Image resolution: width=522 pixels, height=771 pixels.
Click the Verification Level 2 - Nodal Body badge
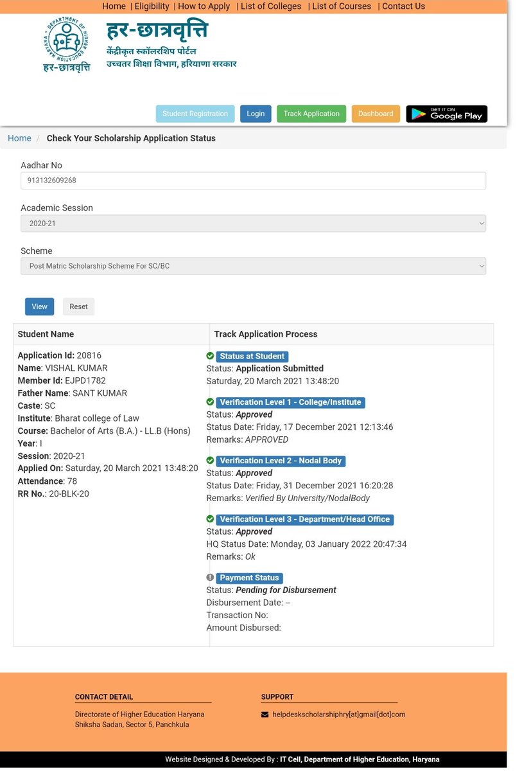(281, 461)
